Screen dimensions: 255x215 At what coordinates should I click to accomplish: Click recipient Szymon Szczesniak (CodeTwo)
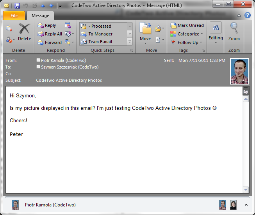click(70, 67)
